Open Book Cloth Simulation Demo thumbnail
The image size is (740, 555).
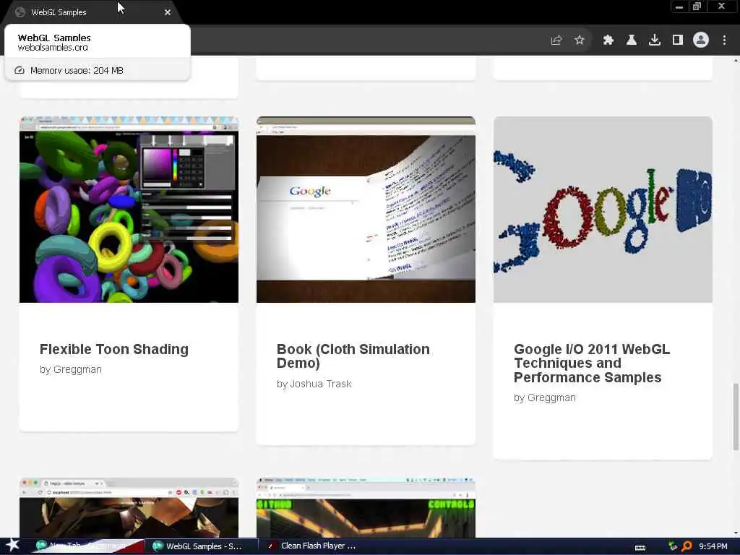point(366,210)
